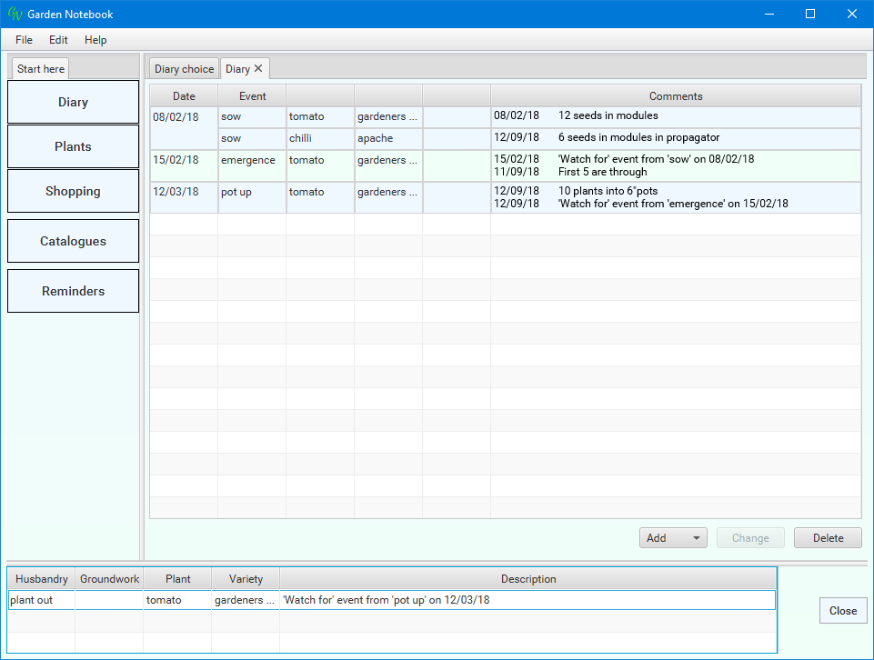Open the Edit menu
The width and height of the screenshot is (874, 660).
click(58, 40)
